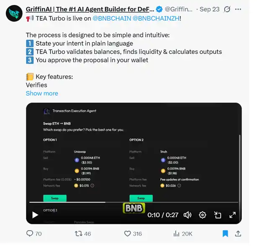Expand tweet text with Show more

pyautogui.click(x=42, y=93)
